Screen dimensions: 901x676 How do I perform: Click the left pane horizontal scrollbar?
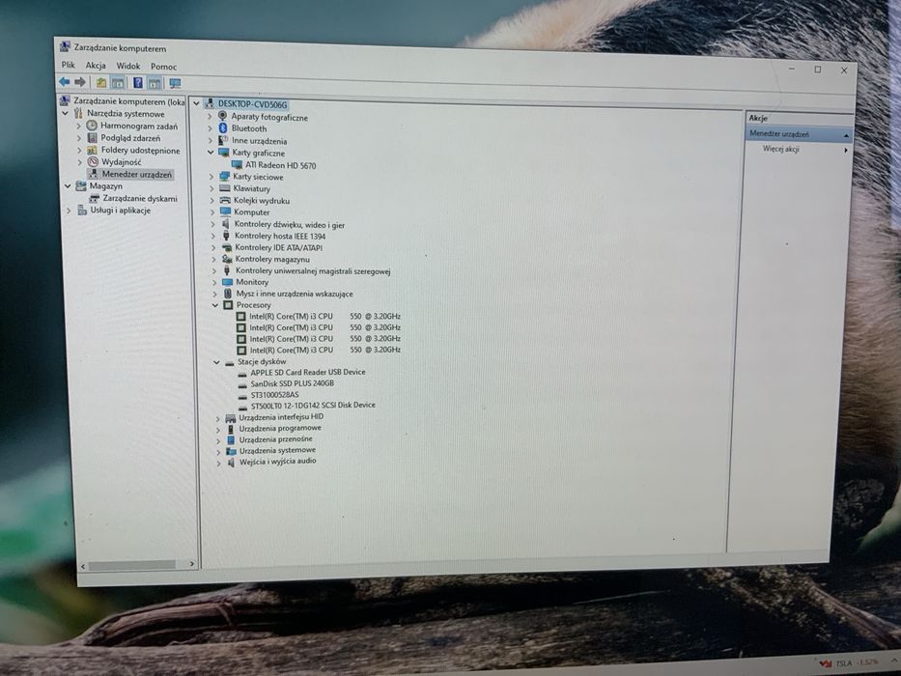(x=131, y=565)
